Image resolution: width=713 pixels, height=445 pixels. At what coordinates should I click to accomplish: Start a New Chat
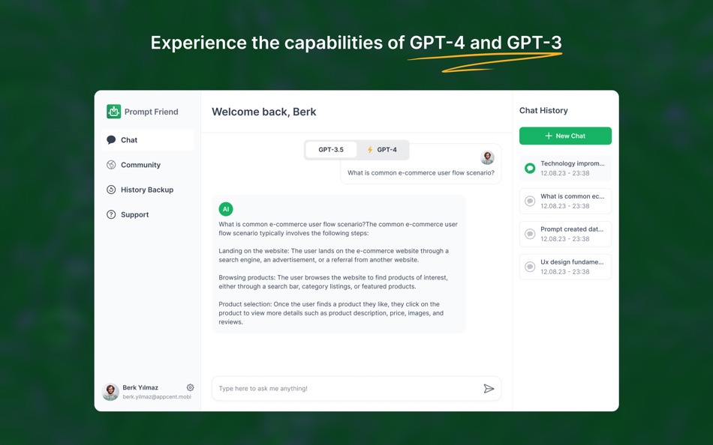click(x=565, y=136)
